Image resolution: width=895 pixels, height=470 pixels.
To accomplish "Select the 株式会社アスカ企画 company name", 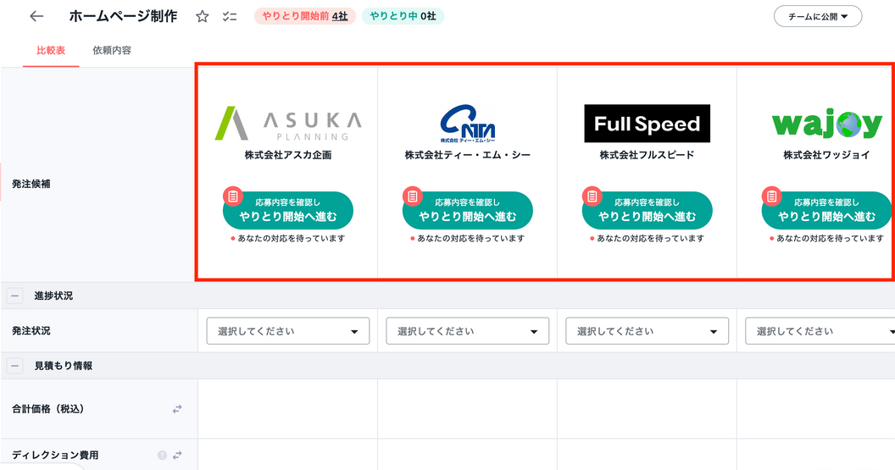I will coord(288,155).
